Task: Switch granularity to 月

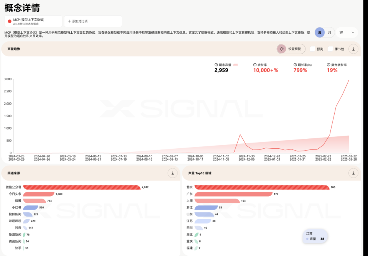Action: coord(330,33)
